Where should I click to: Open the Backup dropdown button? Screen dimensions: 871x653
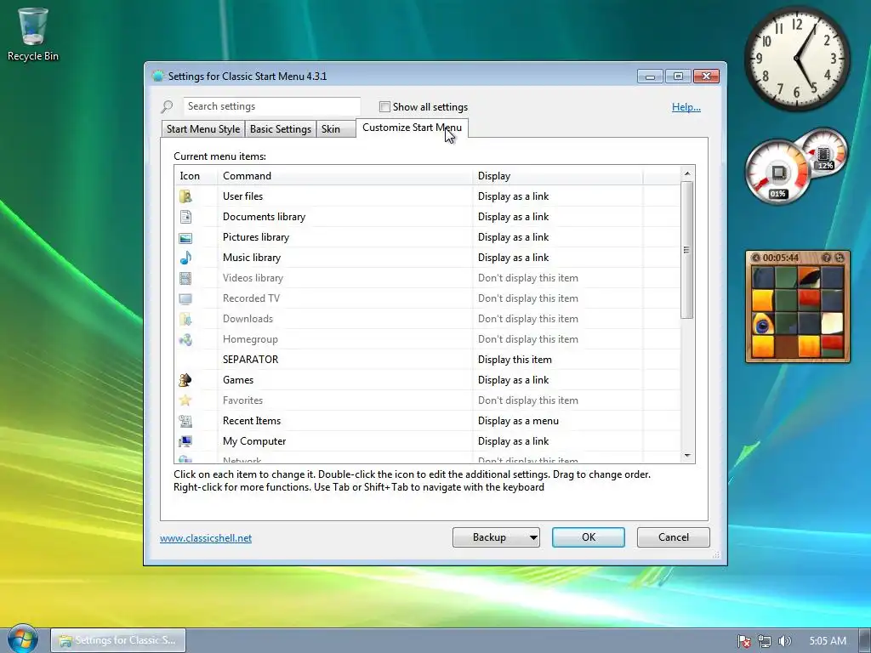pyautogui.click(x=496, y=537)
